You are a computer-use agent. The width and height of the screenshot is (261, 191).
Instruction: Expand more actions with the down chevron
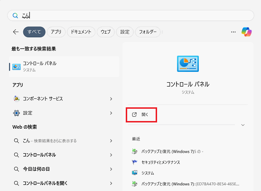click(x=243, y=125)
